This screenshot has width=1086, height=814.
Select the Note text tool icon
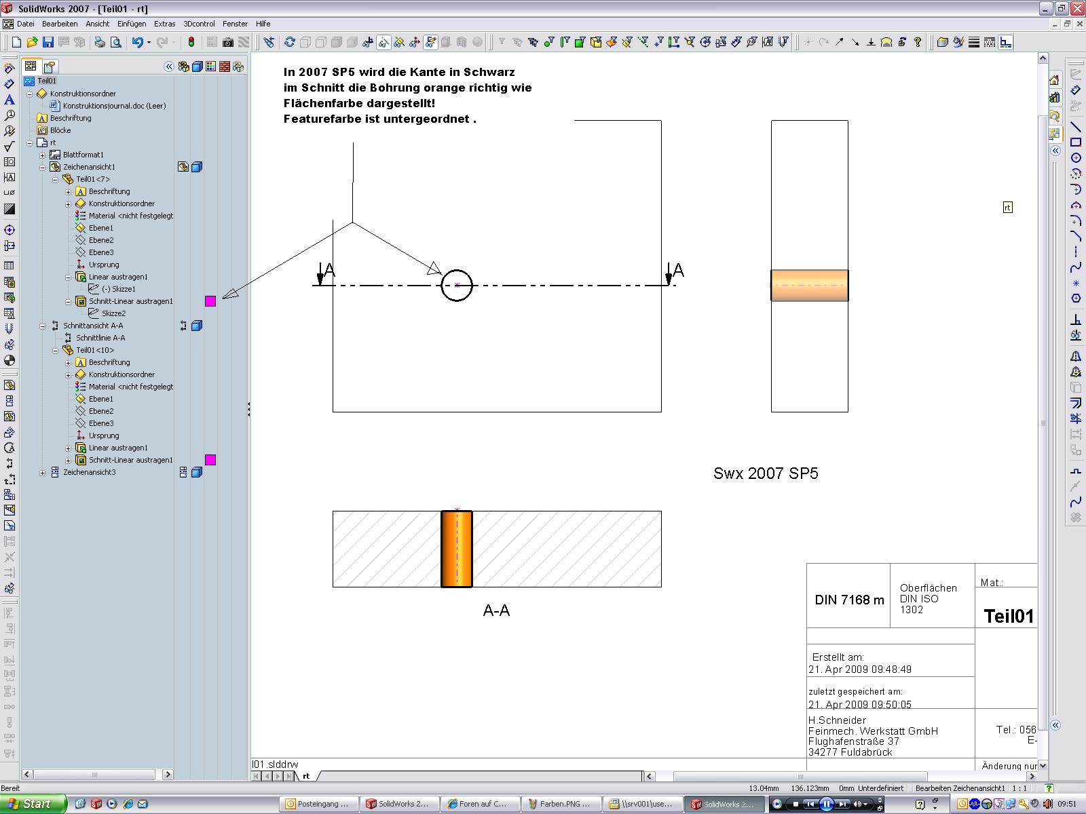point(10,100)
